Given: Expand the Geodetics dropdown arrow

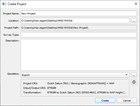Looking at the screenshot, I should [126, 75].
